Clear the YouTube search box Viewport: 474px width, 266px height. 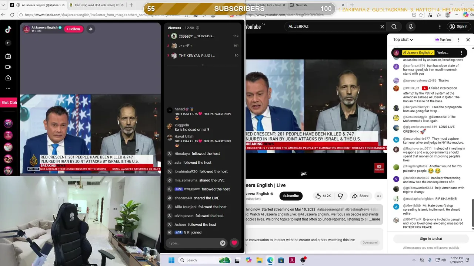click(382, 27)
